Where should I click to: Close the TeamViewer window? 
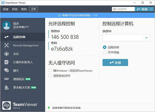click(x=151, y=3)
